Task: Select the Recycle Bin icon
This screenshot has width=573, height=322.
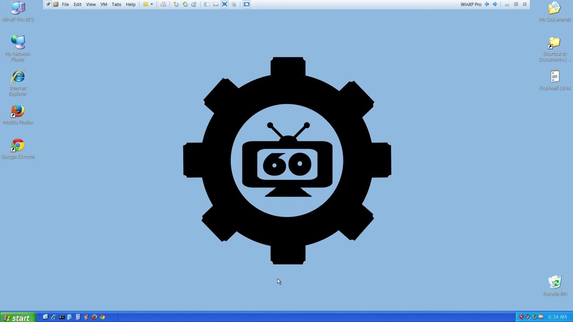Action: (555, 286)
